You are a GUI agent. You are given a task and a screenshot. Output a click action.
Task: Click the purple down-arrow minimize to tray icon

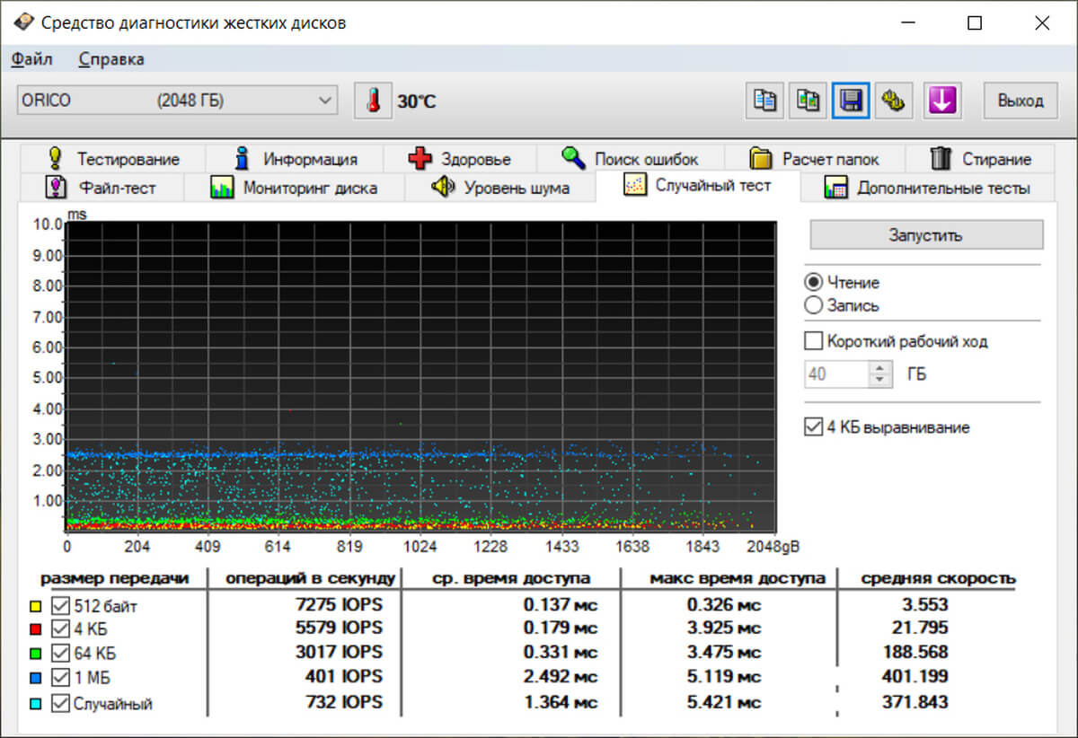(941, 101)
